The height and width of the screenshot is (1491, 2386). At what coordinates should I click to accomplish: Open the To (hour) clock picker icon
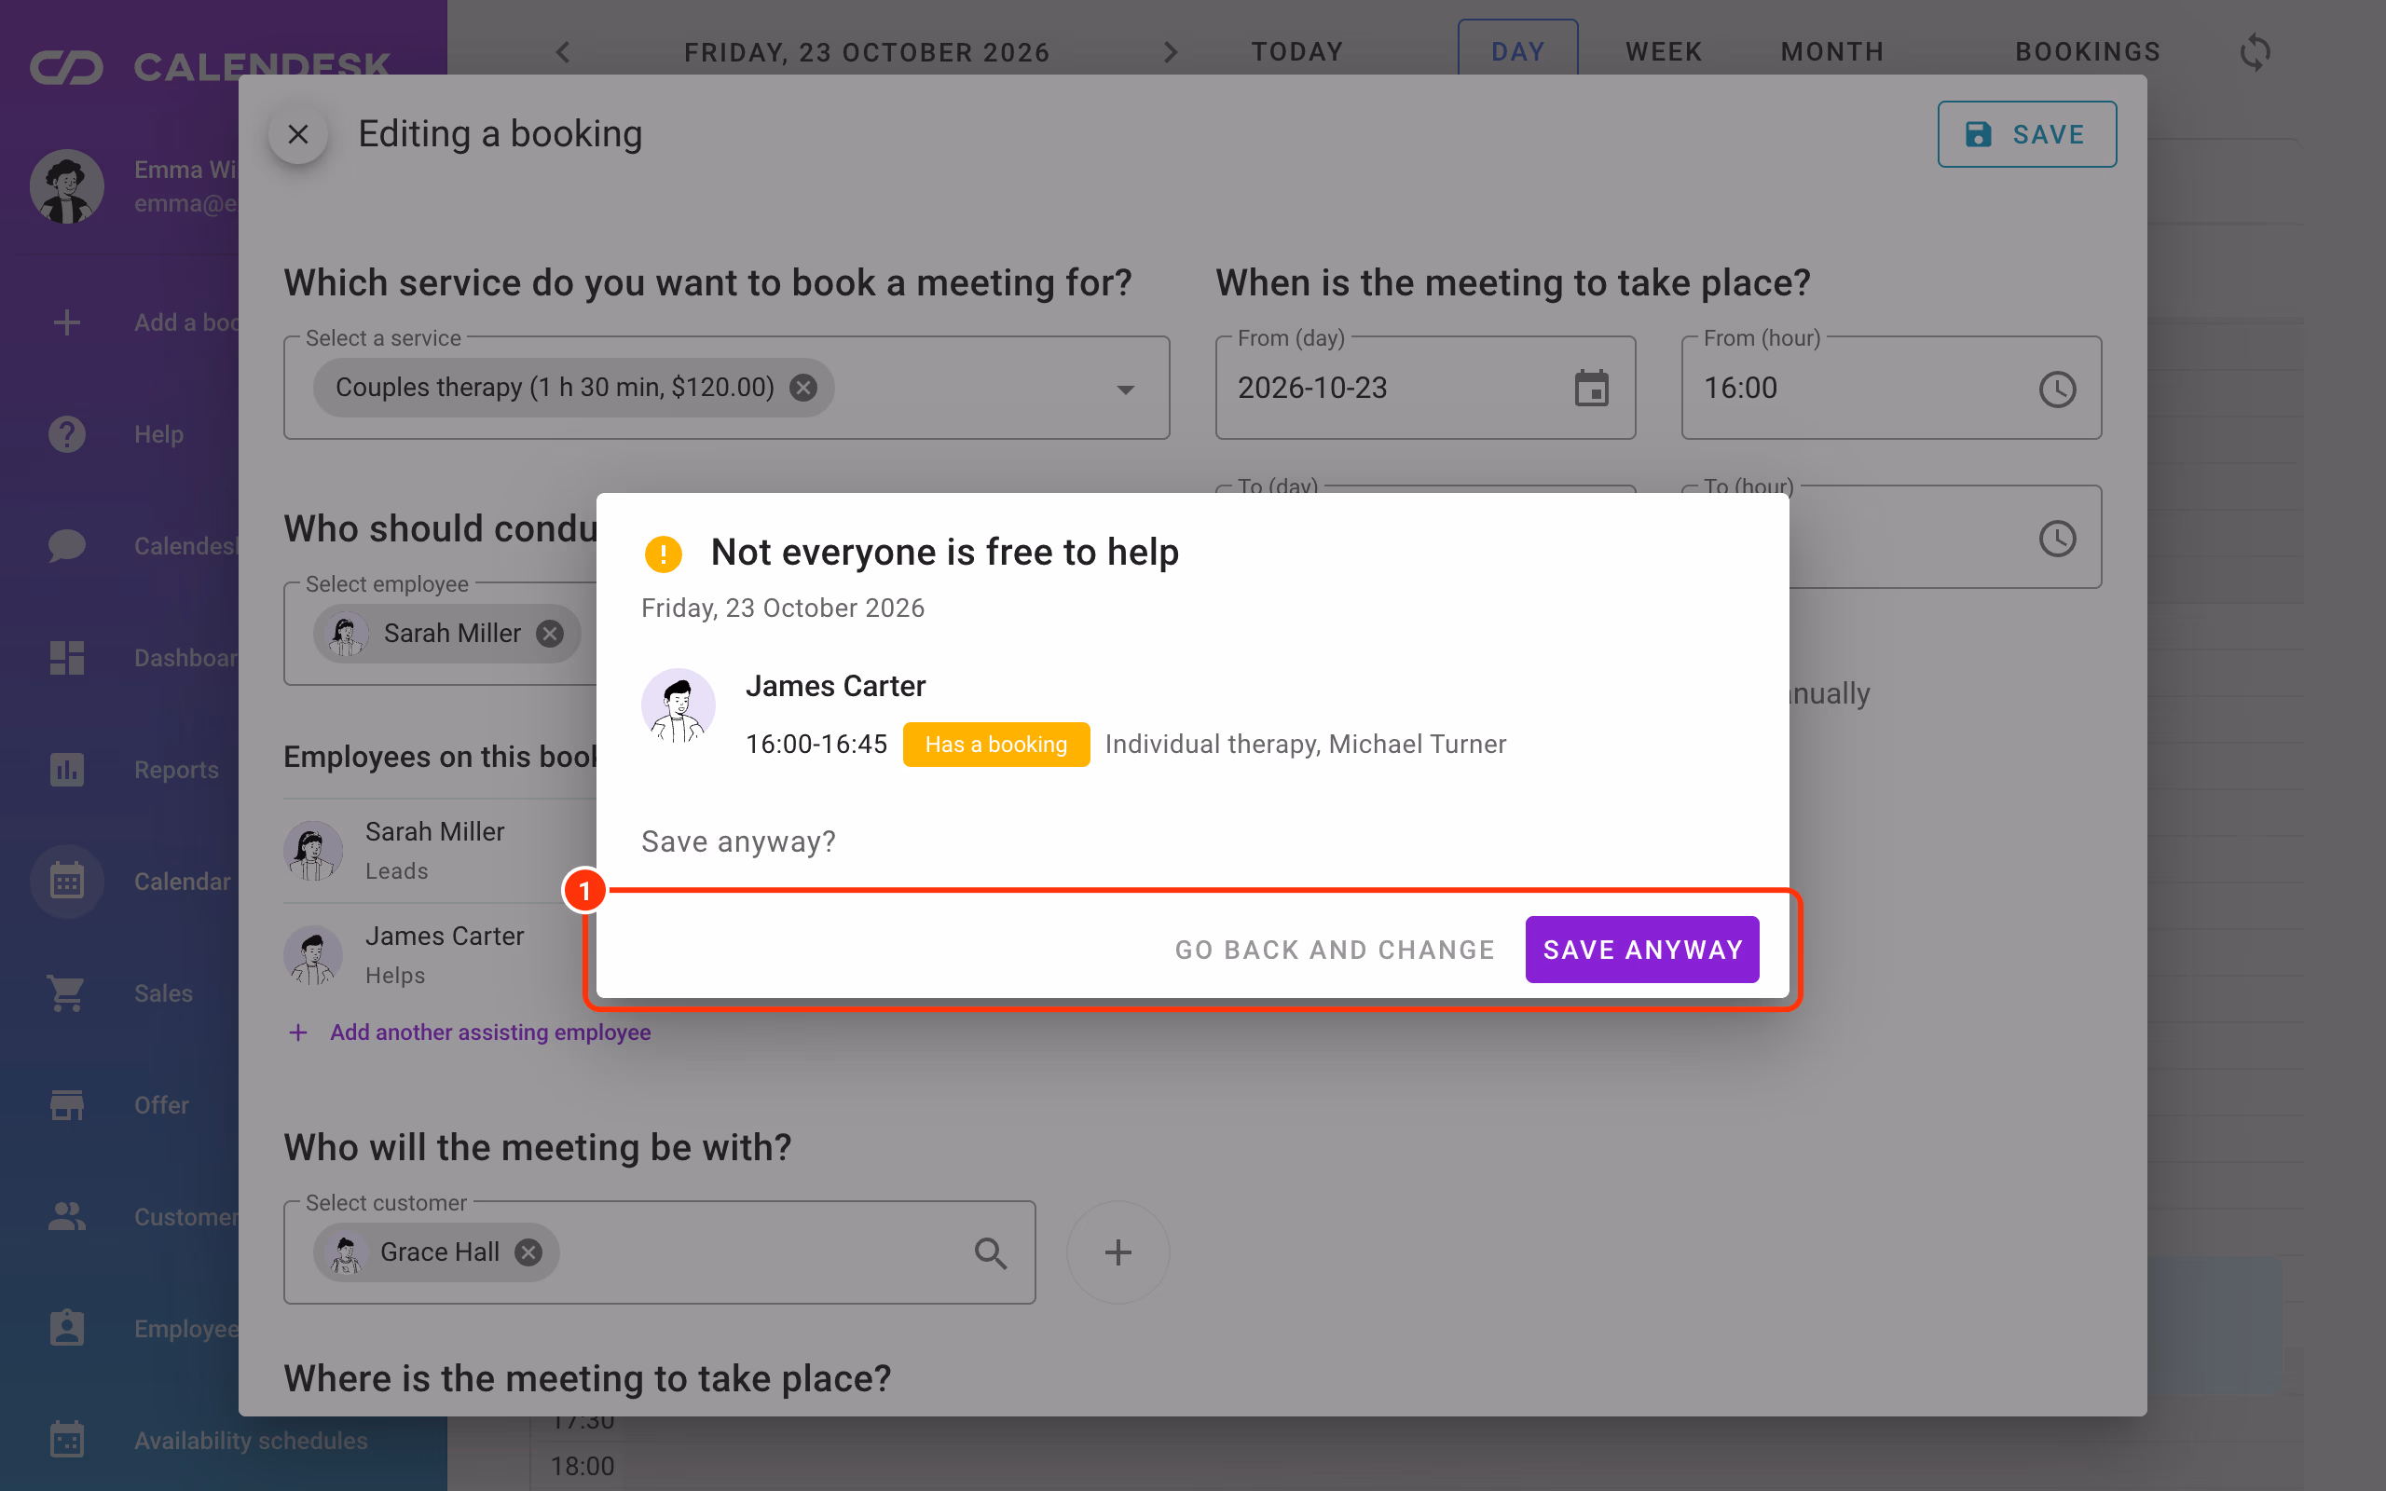[x=2058, y=539]
